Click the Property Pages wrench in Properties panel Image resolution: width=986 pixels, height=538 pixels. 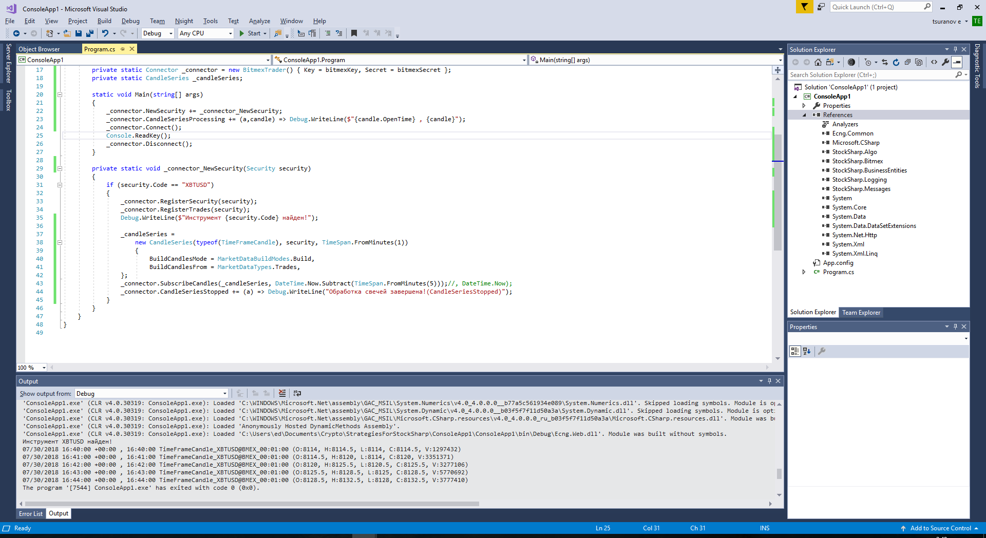822,351
